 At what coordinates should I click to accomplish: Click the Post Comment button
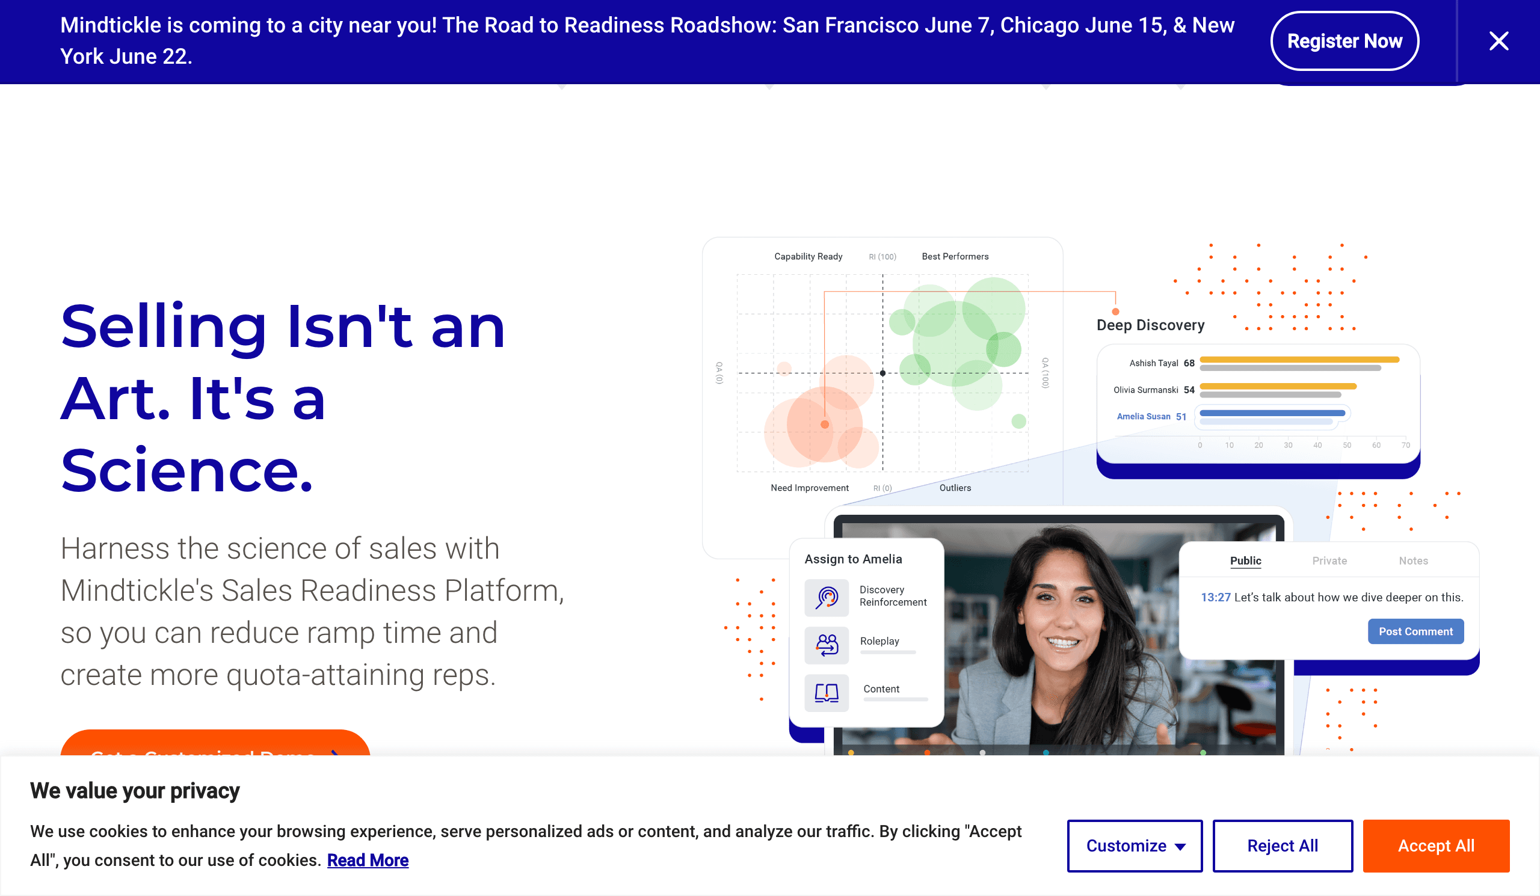(1415, 631)
